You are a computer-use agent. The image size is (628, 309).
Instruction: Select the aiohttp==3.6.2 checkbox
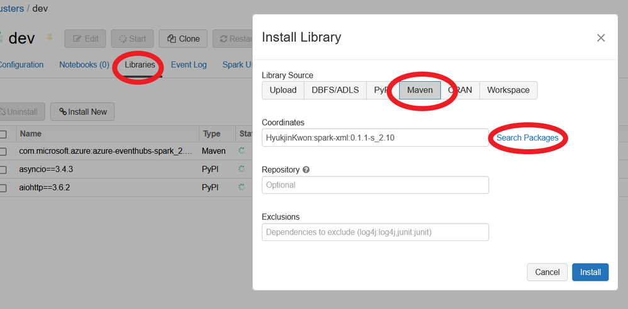[3, 188]
